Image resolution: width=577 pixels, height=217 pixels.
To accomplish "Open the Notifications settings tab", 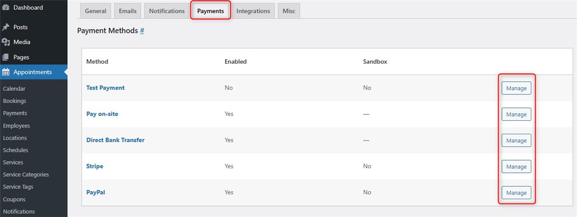I will point(167,11).
